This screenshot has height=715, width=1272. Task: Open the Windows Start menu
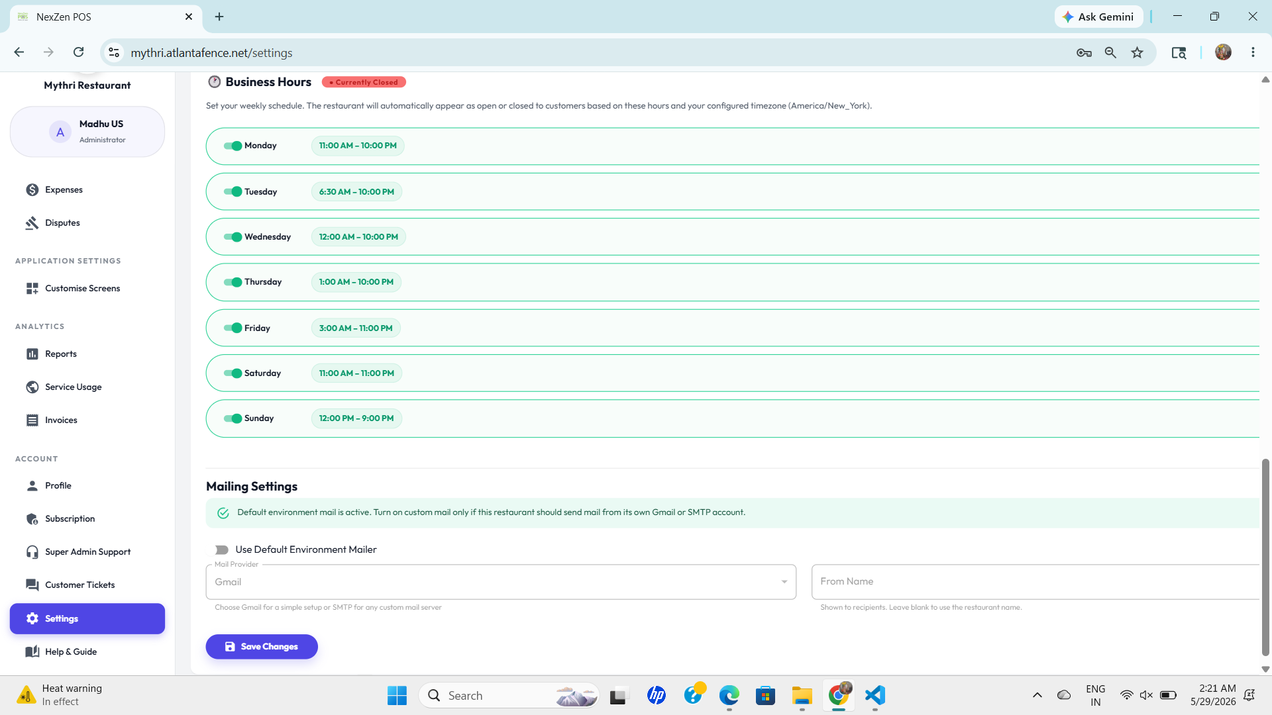tap(397, 695)
